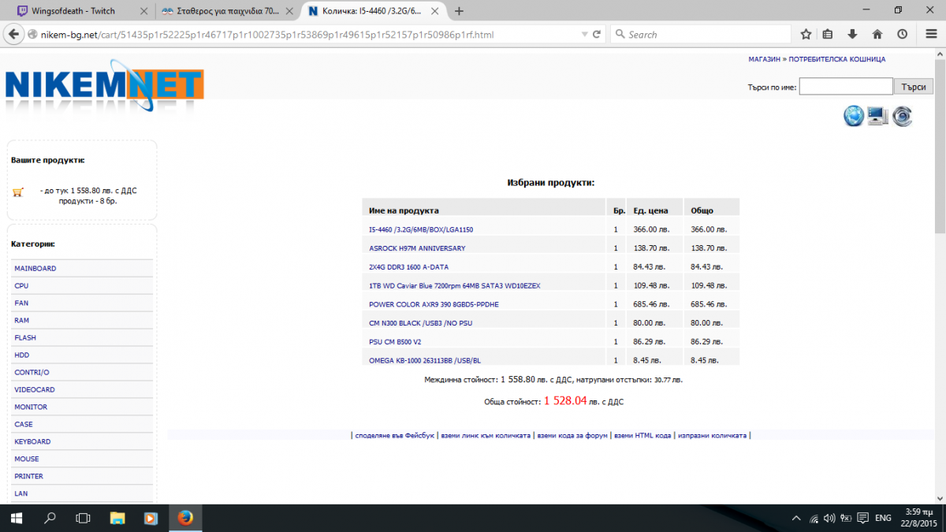Click the ПОТРЕБИТЕЛСКА КОШНИЦА breadcrumb link

pyautogui.click(x=837, y=59)
